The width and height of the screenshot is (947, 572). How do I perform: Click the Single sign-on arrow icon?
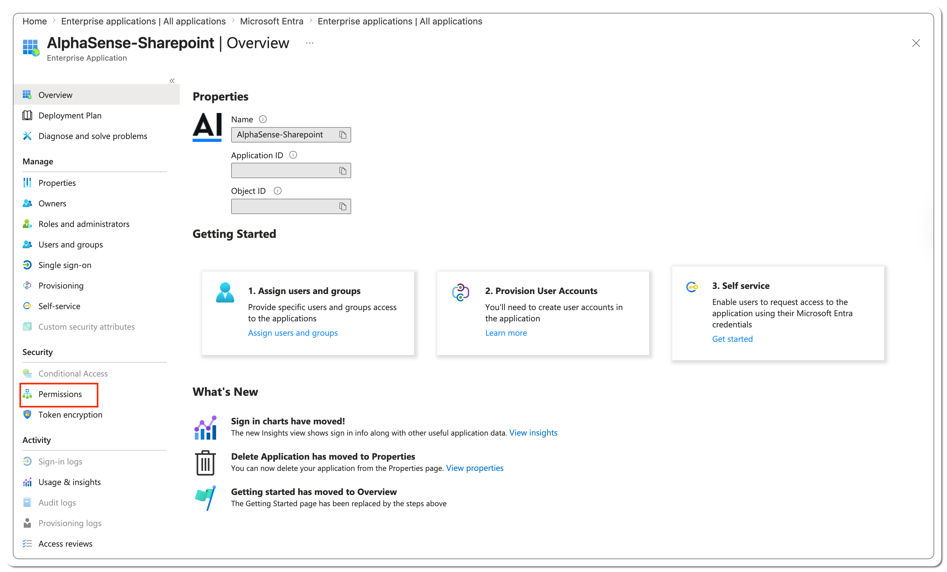tap(27, 265)
